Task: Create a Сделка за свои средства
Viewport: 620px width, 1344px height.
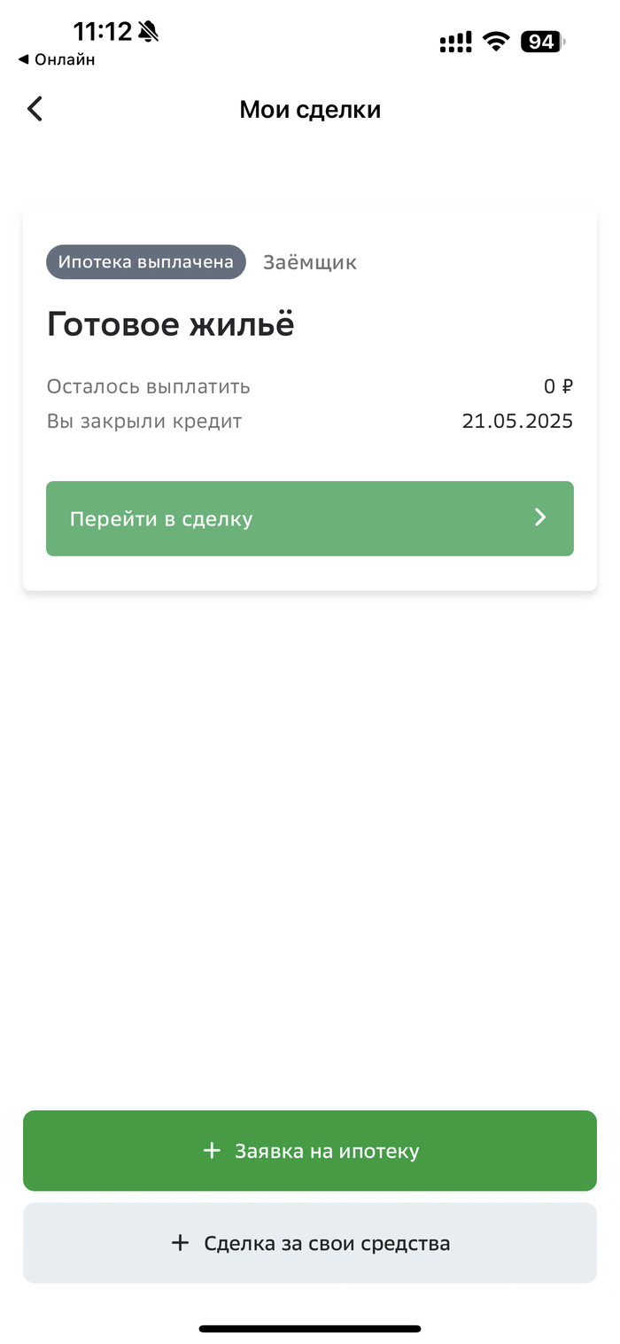Action: [x=310, y=1243]
